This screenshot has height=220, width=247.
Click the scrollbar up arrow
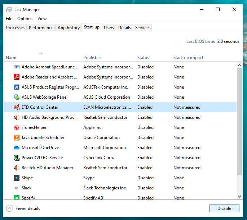(239, 65)
